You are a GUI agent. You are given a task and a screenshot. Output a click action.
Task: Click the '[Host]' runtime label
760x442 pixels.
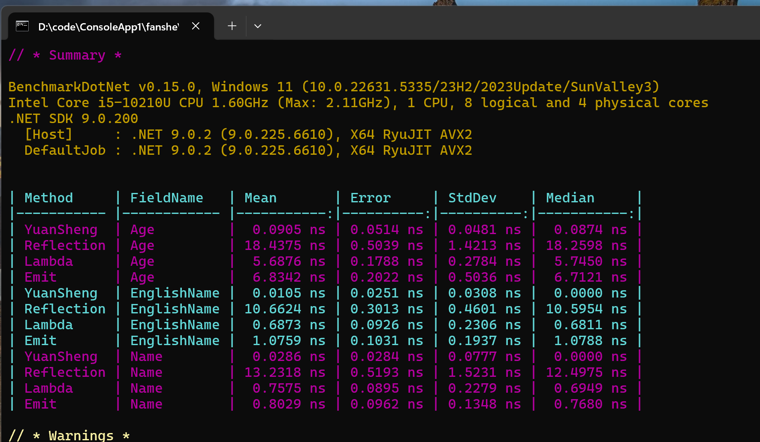[48, 135]
